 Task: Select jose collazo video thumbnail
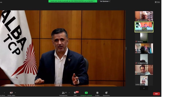(144, 70)
